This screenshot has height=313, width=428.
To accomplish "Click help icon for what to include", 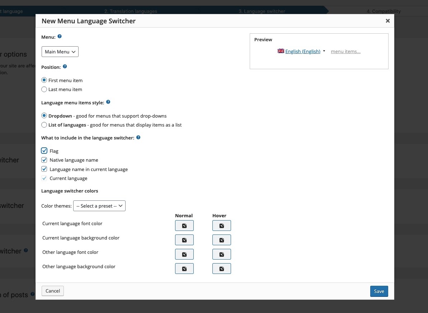I will (138, 137).
